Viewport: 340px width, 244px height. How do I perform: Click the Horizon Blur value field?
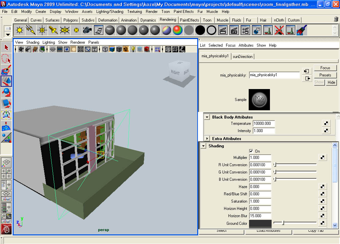pyautogui.click(x=260, y=216)
